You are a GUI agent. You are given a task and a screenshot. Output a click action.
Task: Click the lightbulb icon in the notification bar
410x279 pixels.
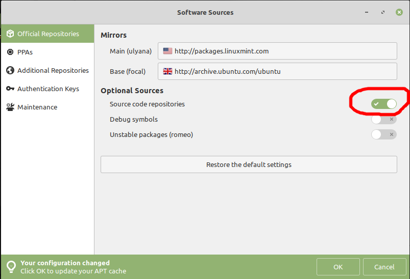pos(11,267)
